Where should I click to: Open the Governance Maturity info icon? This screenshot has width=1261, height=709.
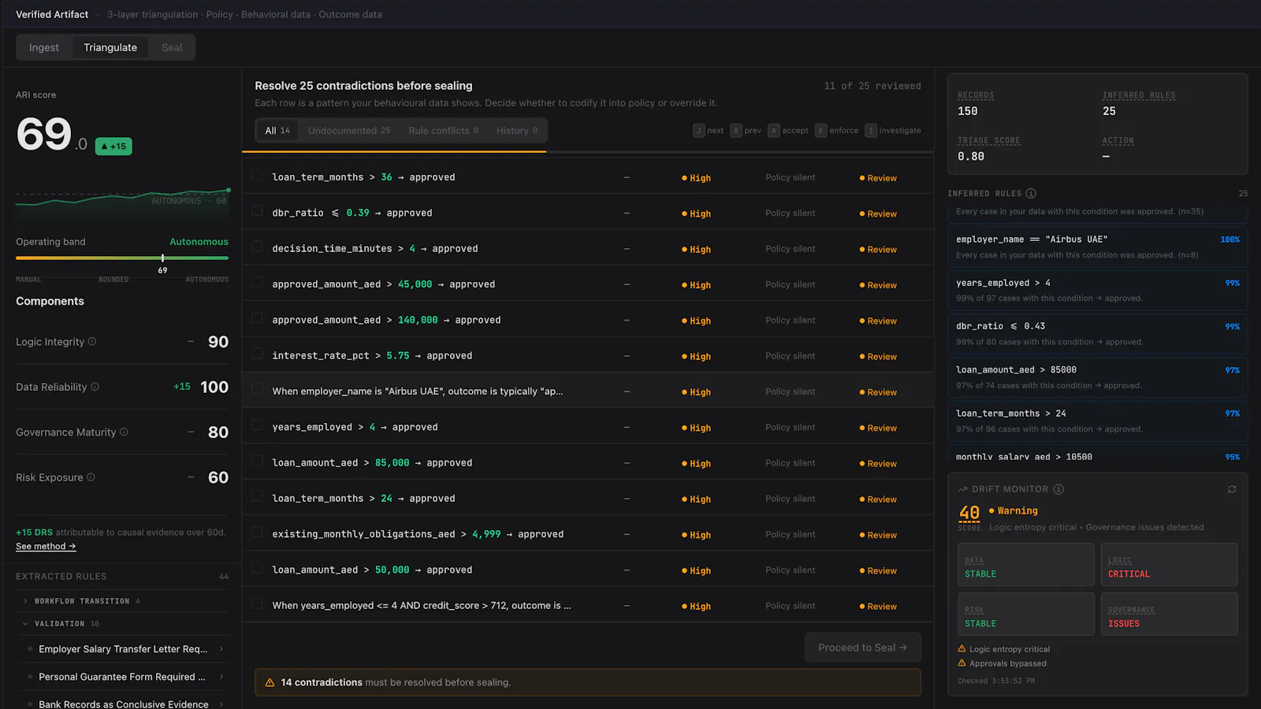coord(124,432)
